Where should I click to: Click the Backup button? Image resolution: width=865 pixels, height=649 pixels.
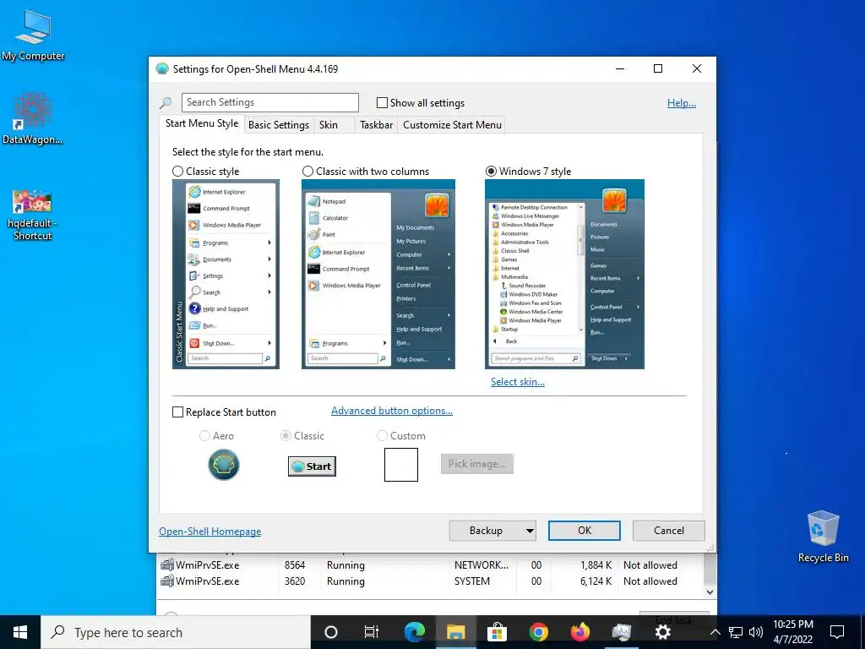(486, 531)
